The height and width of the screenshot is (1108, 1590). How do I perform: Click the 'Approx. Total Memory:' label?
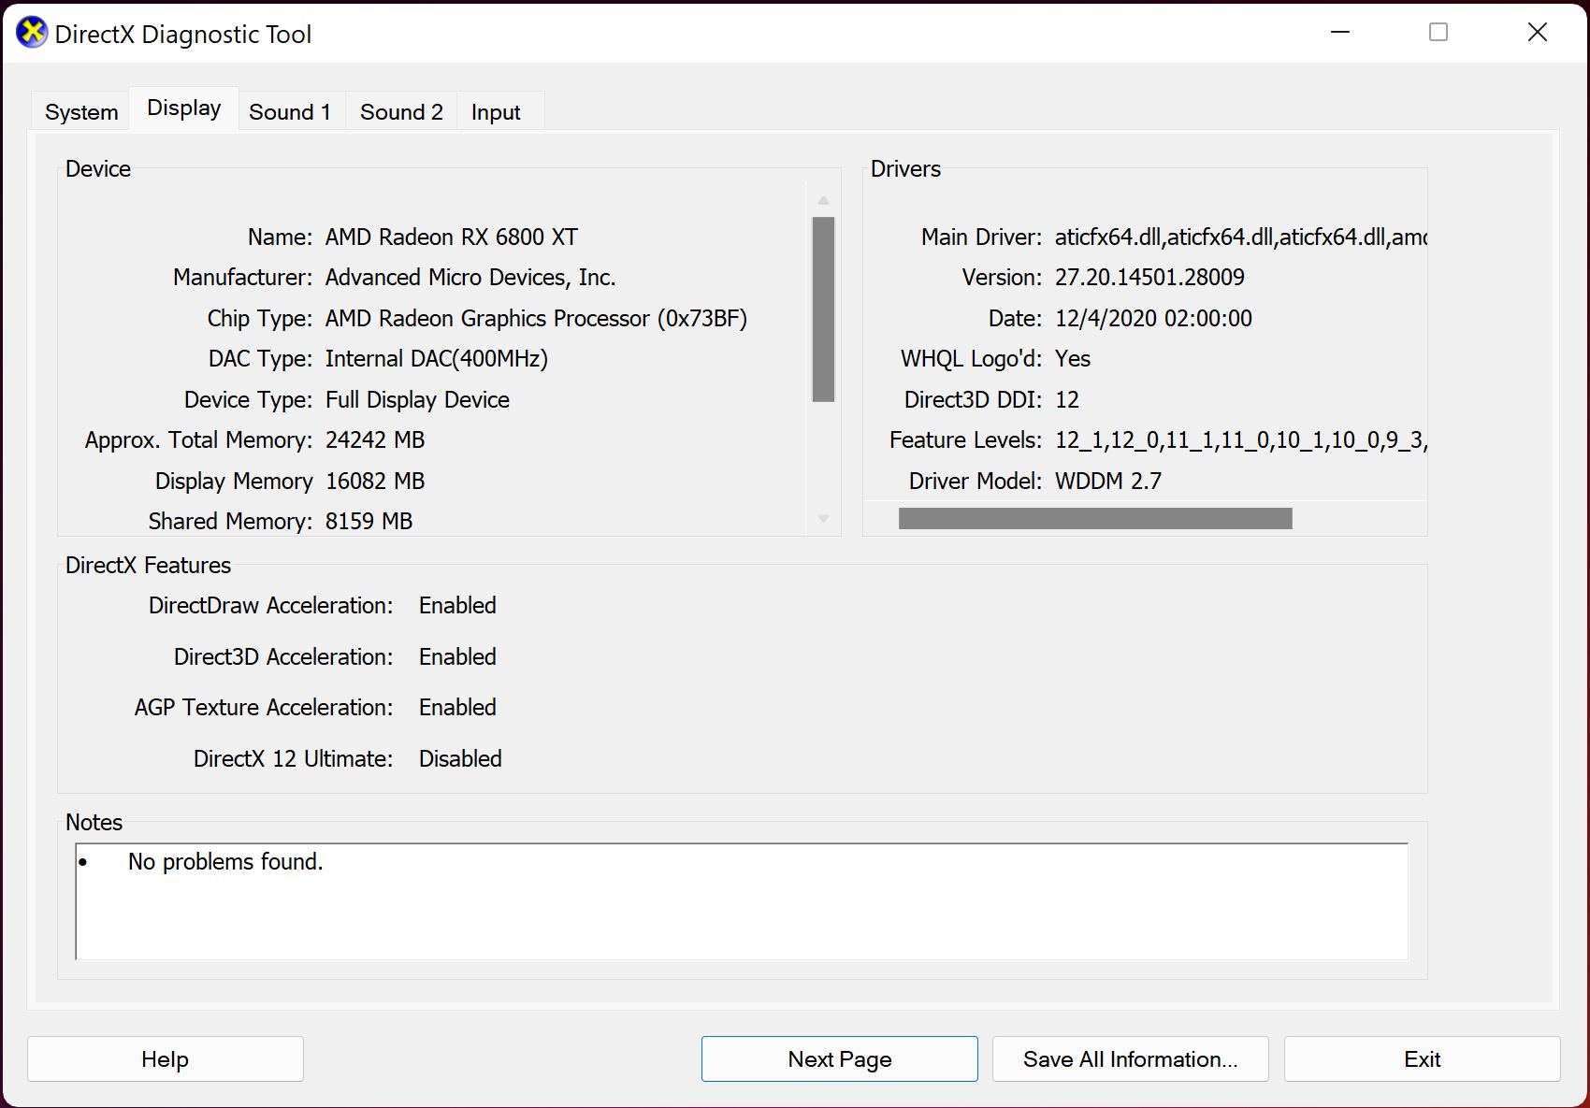198,440
